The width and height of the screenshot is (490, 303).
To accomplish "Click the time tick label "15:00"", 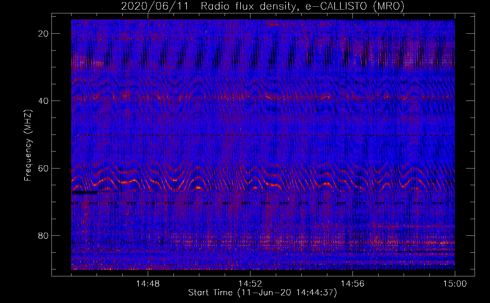I will 455,284.
